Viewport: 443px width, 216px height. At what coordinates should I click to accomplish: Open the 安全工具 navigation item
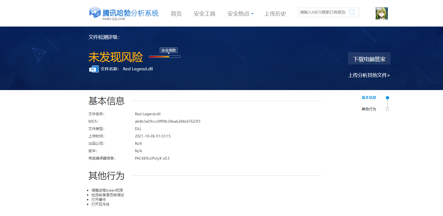pyautogui.click(x=204, y=14)
